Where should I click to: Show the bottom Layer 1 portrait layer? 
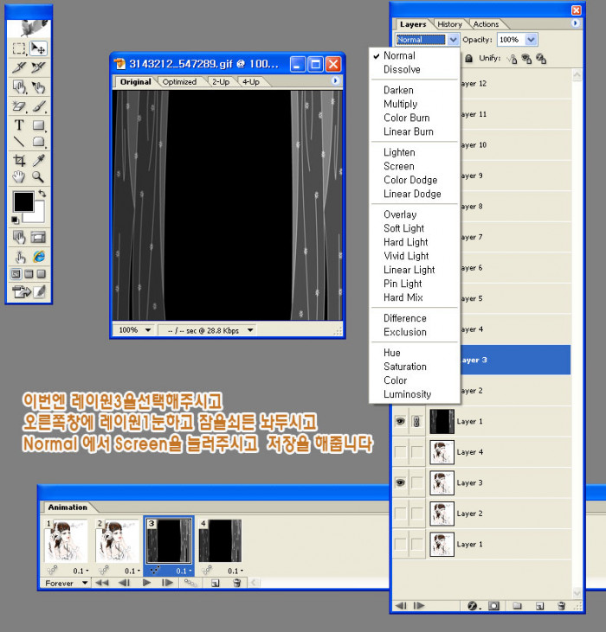click(x=400, y=544)
